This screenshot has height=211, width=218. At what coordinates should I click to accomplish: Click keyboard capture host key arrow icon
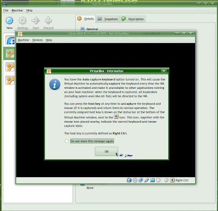(172, 180)
